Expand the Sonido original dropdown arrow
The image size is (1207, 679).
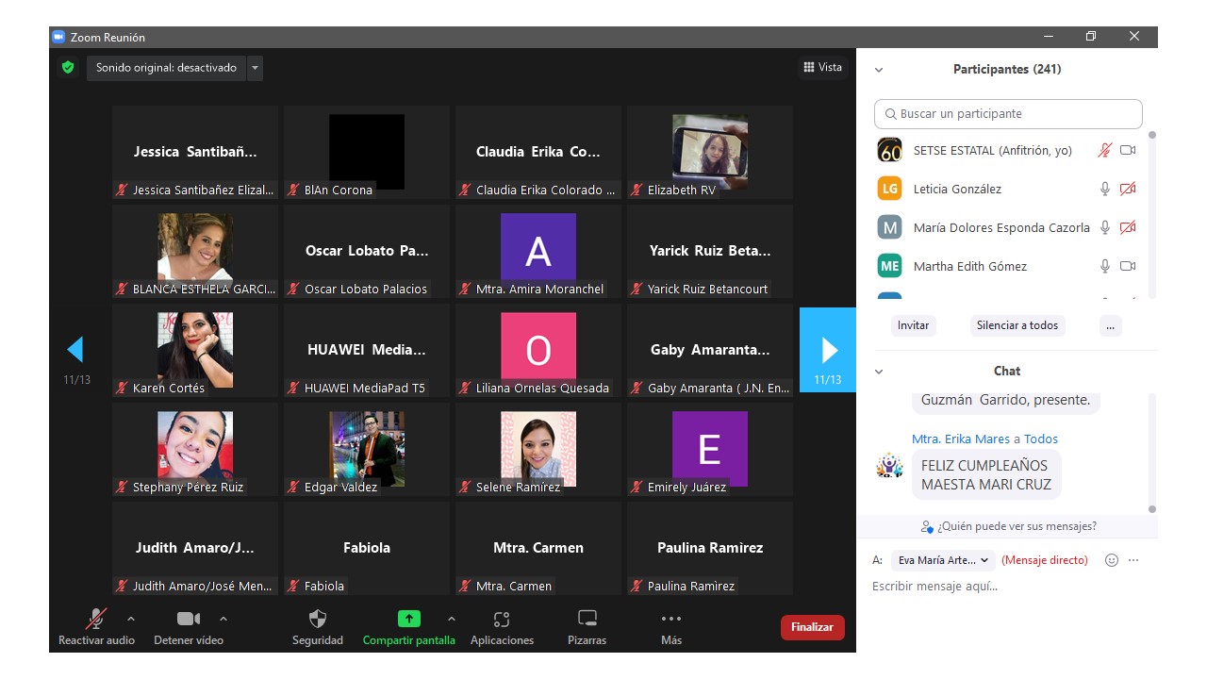tap(255, 68)
